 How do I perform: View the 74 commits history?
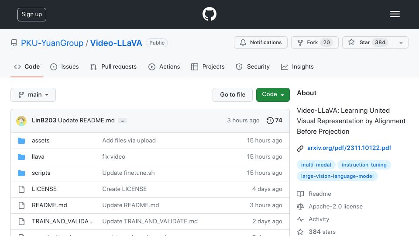(x=274, y=121)
